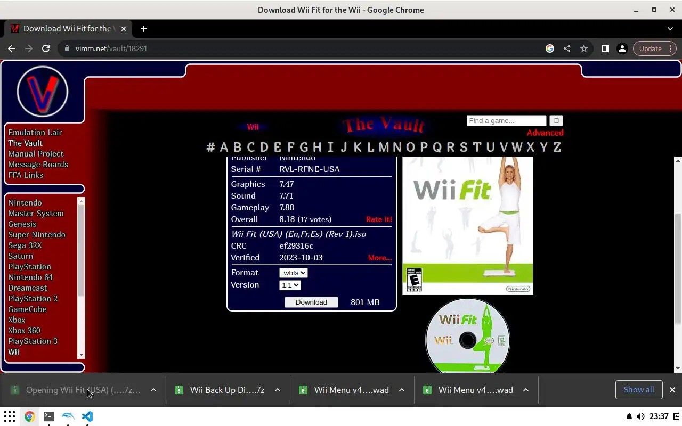Click the Wii link beside The Vault title

(x=253, y=127)
